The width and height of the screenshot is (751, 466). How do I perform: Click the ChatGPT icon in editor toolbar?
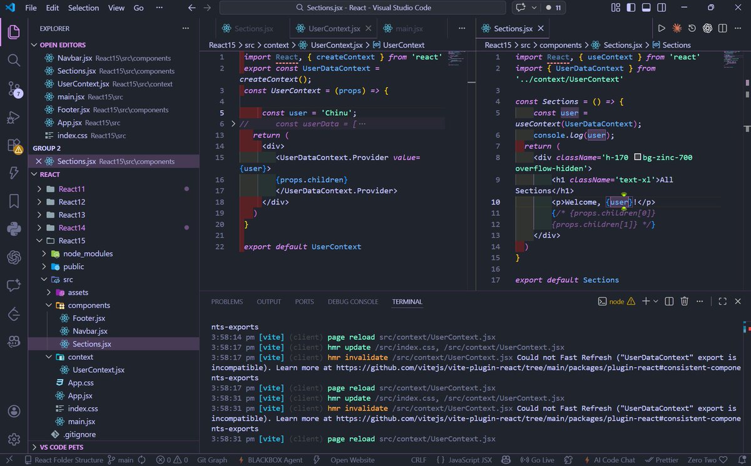point(707,28)
